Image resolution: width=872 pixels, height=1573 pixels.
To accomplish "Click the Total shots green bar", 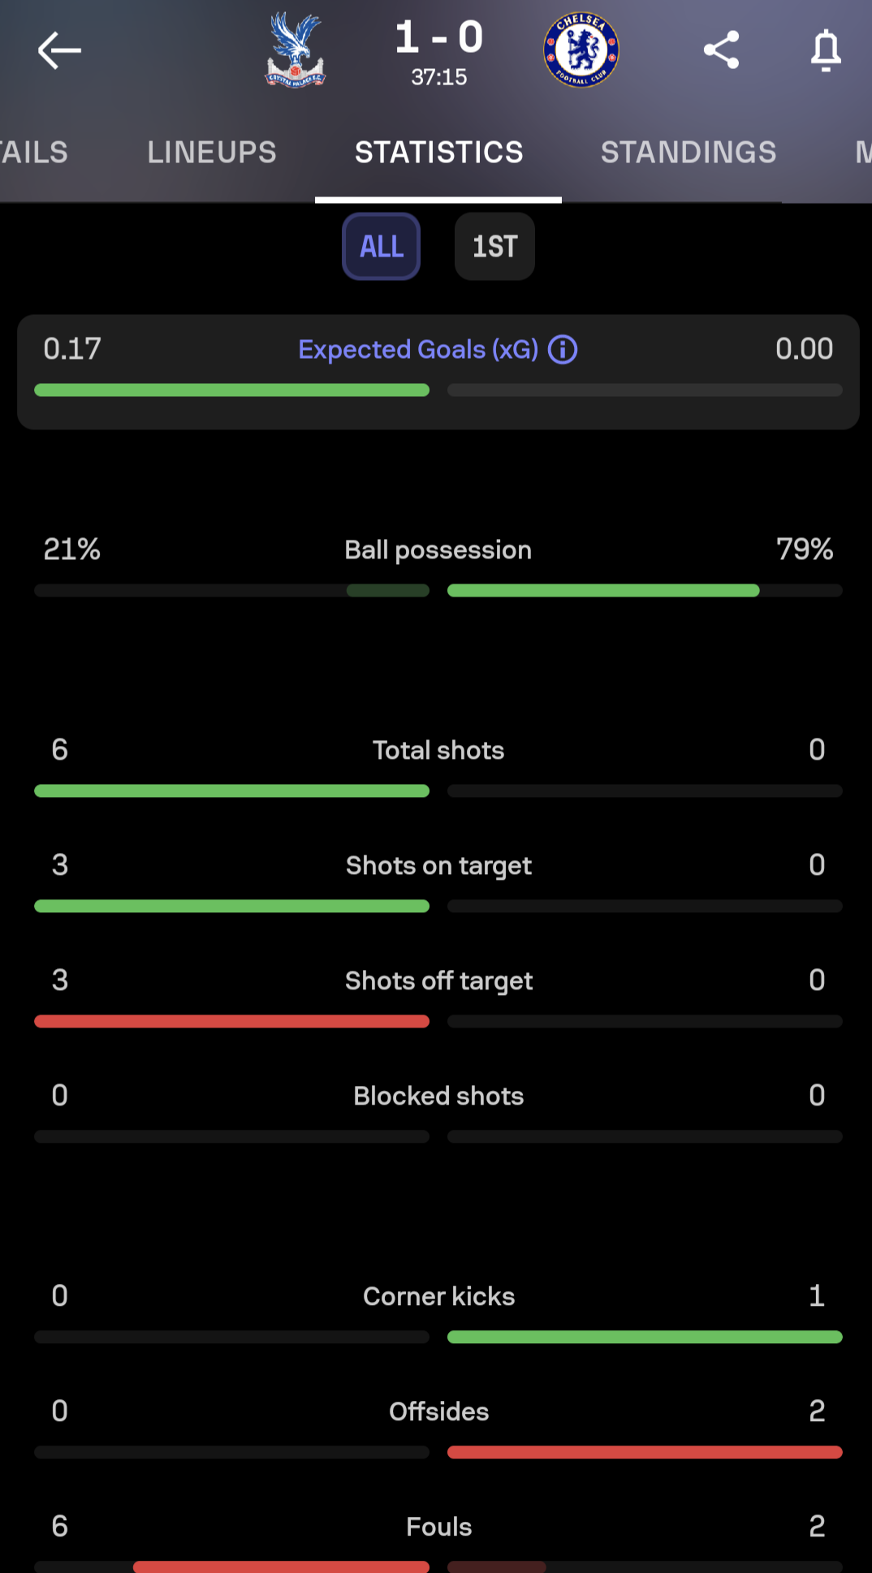I will (x=231, y=791).
